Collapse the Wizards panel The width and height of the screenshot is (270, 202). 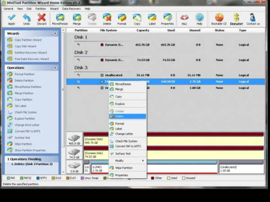[55, 33]
